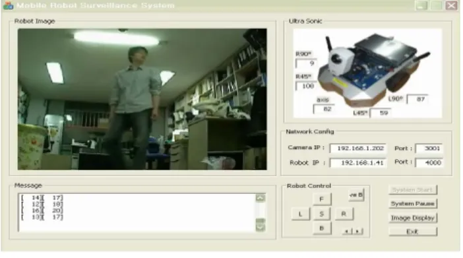
Task: Click the robot Port field showing 4000
Action: [x=429, y=162]
